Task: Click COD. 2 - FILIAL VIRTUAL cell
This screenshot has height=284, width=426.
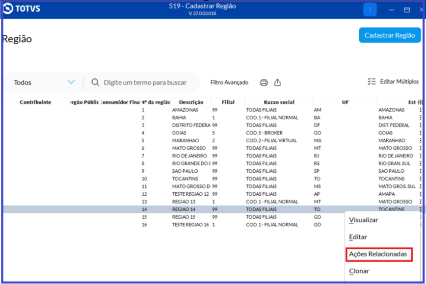Action: pyautogui.click(x=271, y=140)
